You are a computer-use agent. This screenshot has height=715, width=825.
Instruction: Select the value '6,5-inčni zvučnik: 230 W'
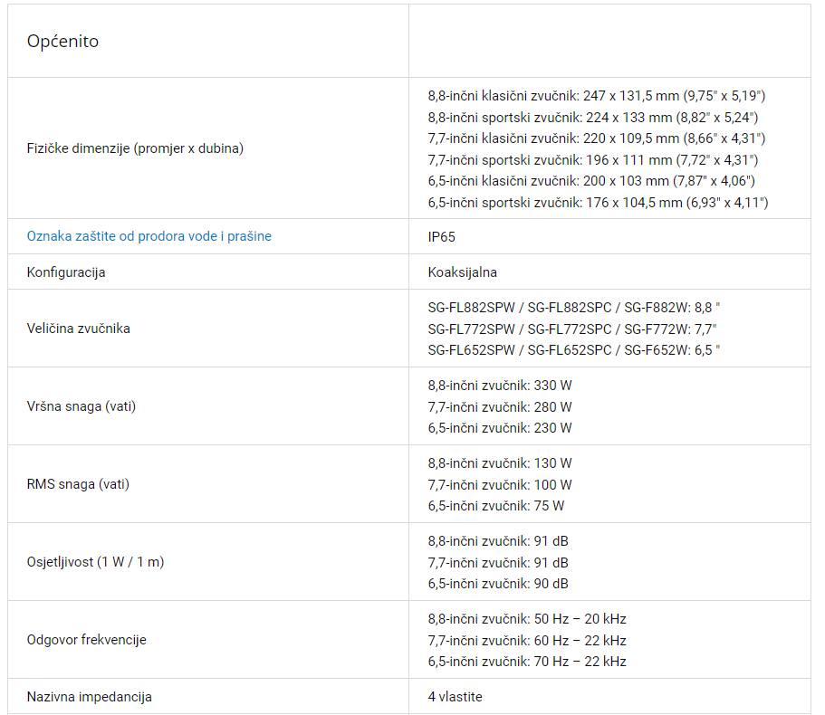(x=500, y=428)
